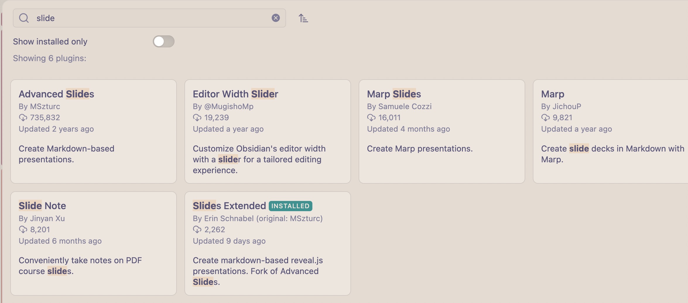Open the Marp plugin by JichouP
Viewport: 688px width, 303px height.
(x=611, y=132)
